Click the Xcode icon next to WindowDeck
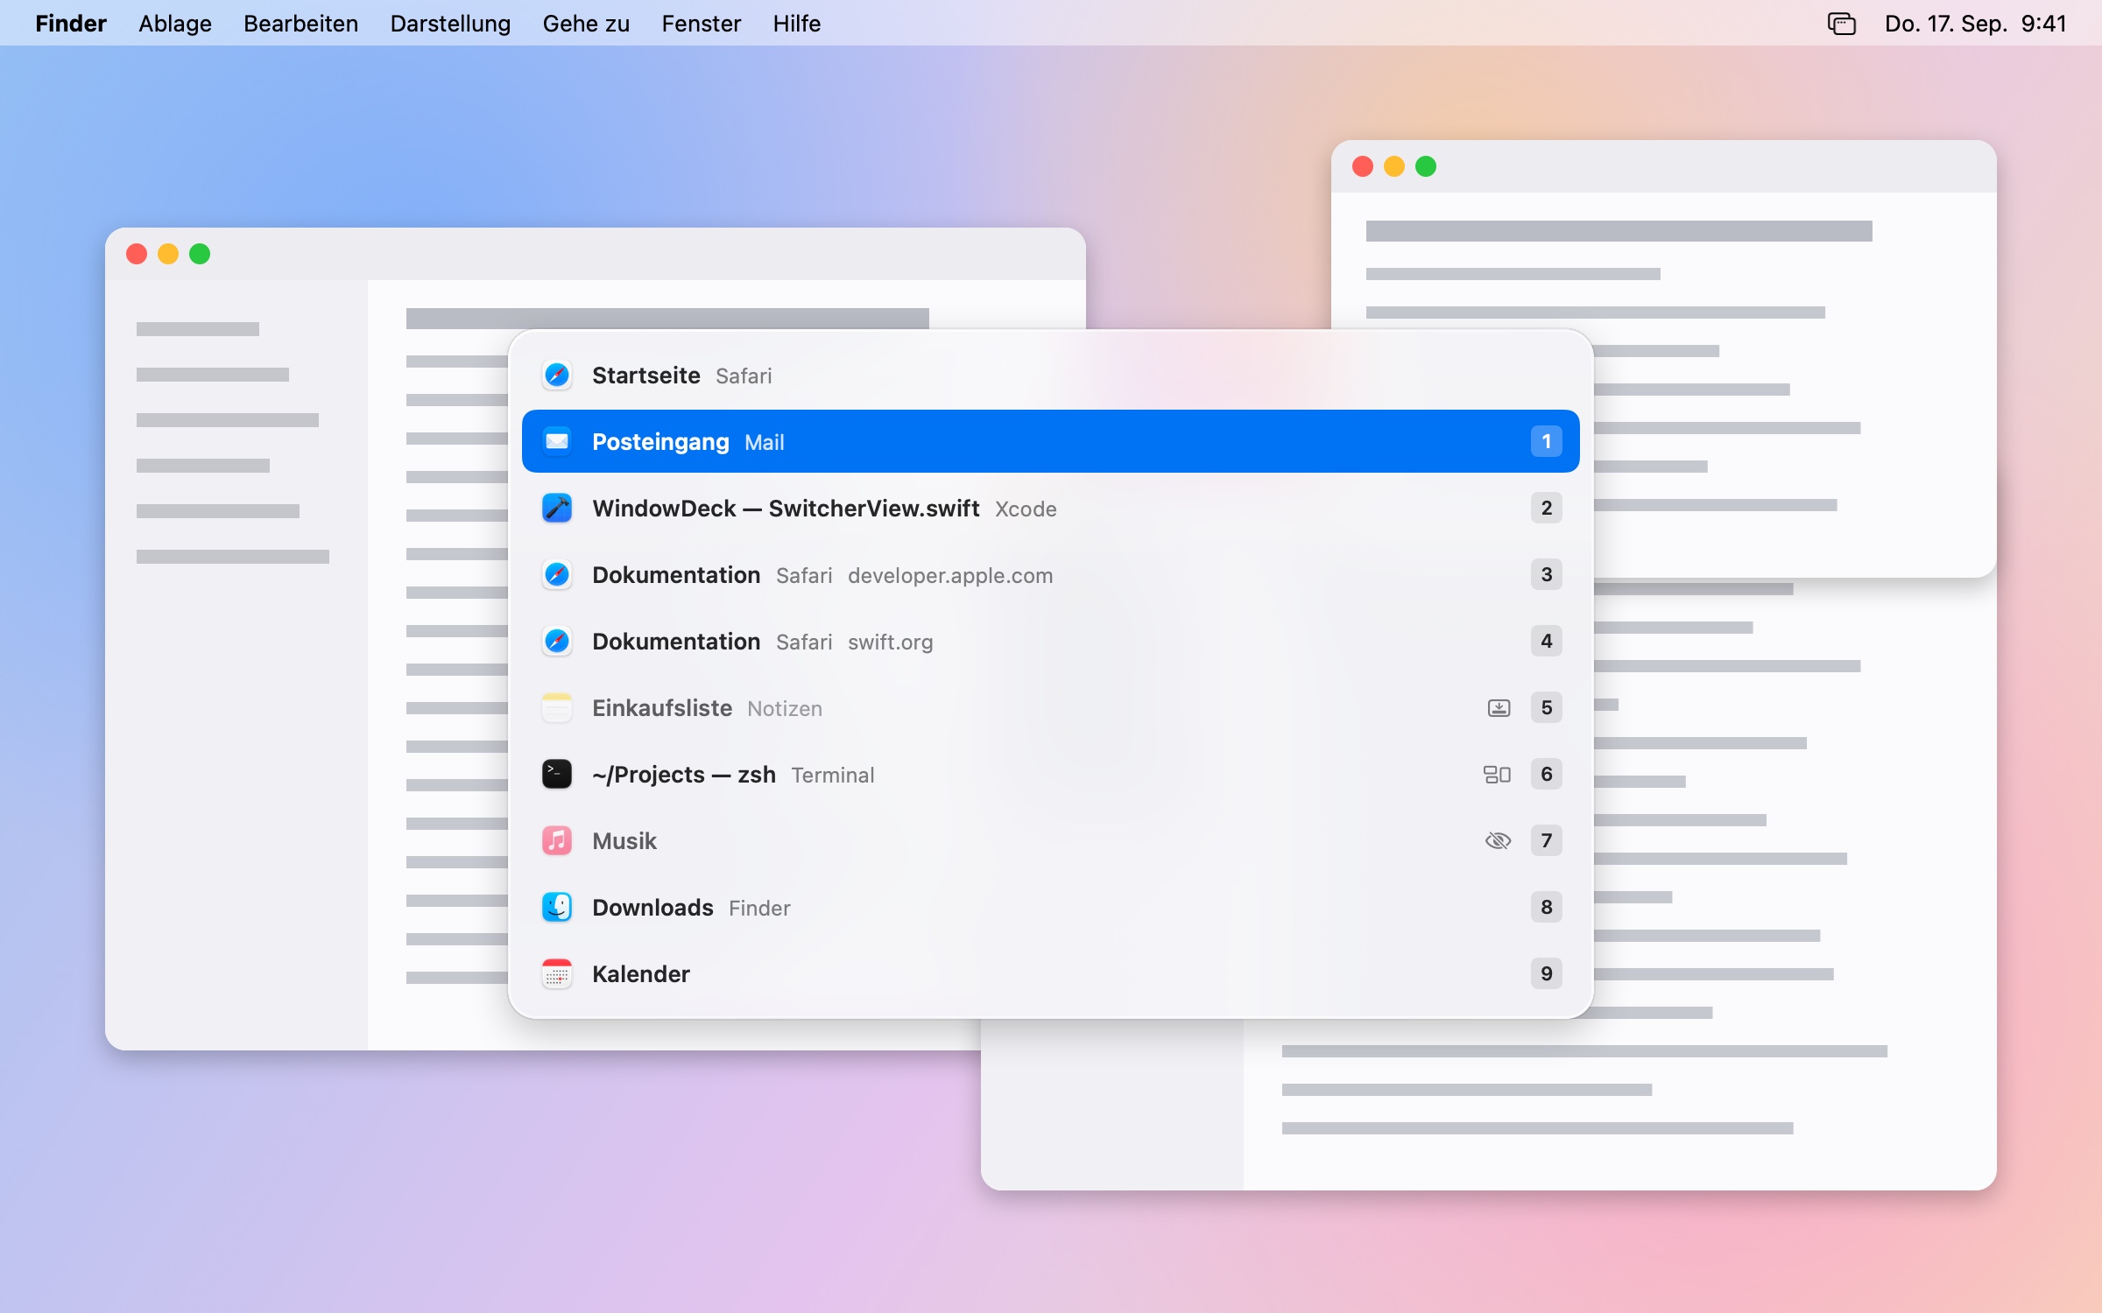Image resolution: width=2102 pixels, height=1313 pixels. [557, 509]
